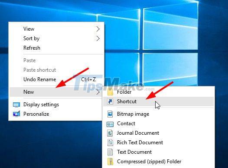This screenshot has width=228, height=168.
Task: Click the Folder icon in New submenu
Action: click(x=110, y=92)
